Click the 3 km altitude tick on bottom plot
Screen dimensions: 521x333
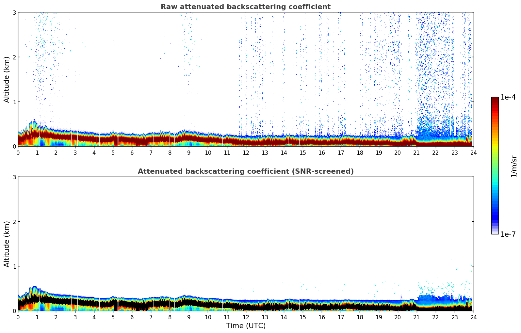point(14,177)
